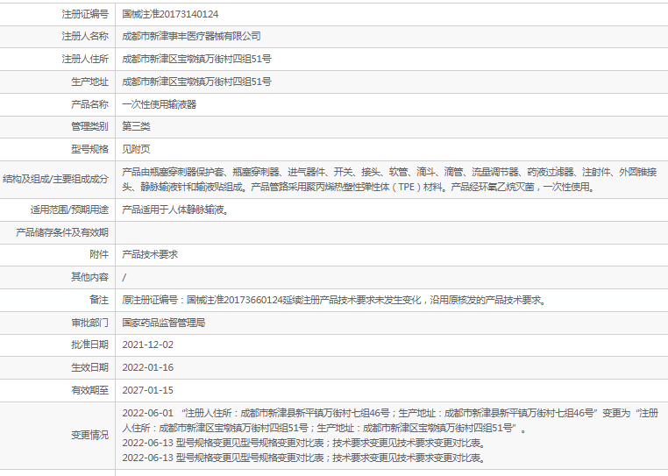This screenshot has width=668, height=476.
Task: Select the 备注 label
Action: (x=99, y=300)
